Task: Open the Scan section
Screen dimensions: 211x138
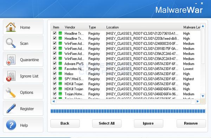Action: [23, 43]
